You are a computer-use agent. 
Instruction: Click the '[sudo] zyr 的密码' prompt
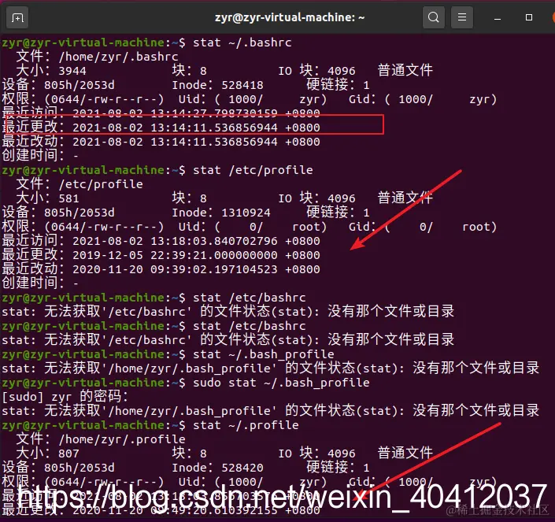(x=65, y=397)
